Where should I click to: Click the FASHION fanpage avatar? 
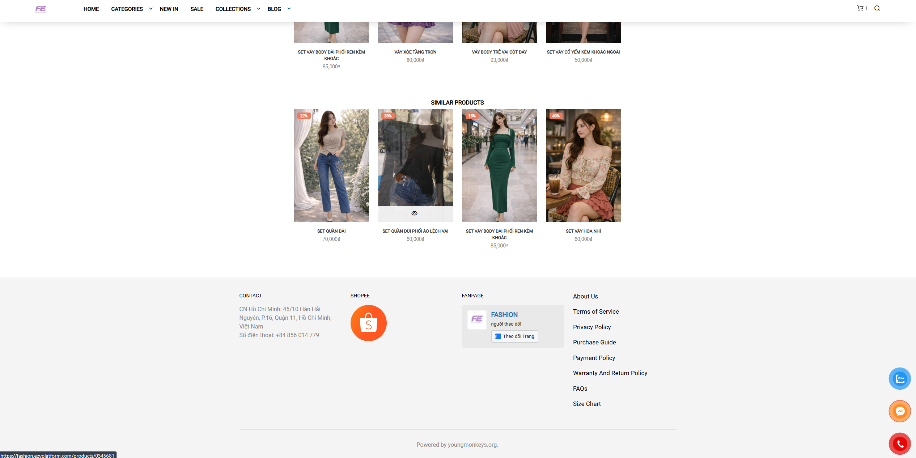click(476, 320)
